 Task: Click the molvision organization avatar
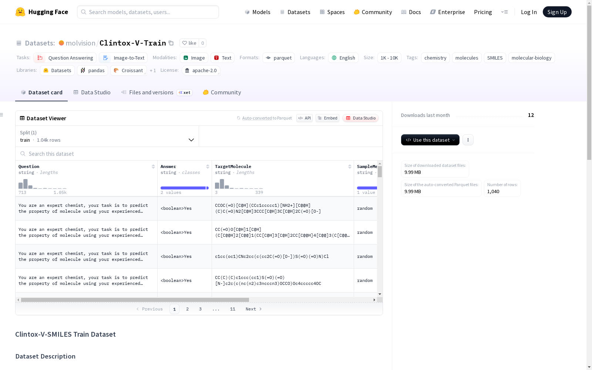(61, 43)
